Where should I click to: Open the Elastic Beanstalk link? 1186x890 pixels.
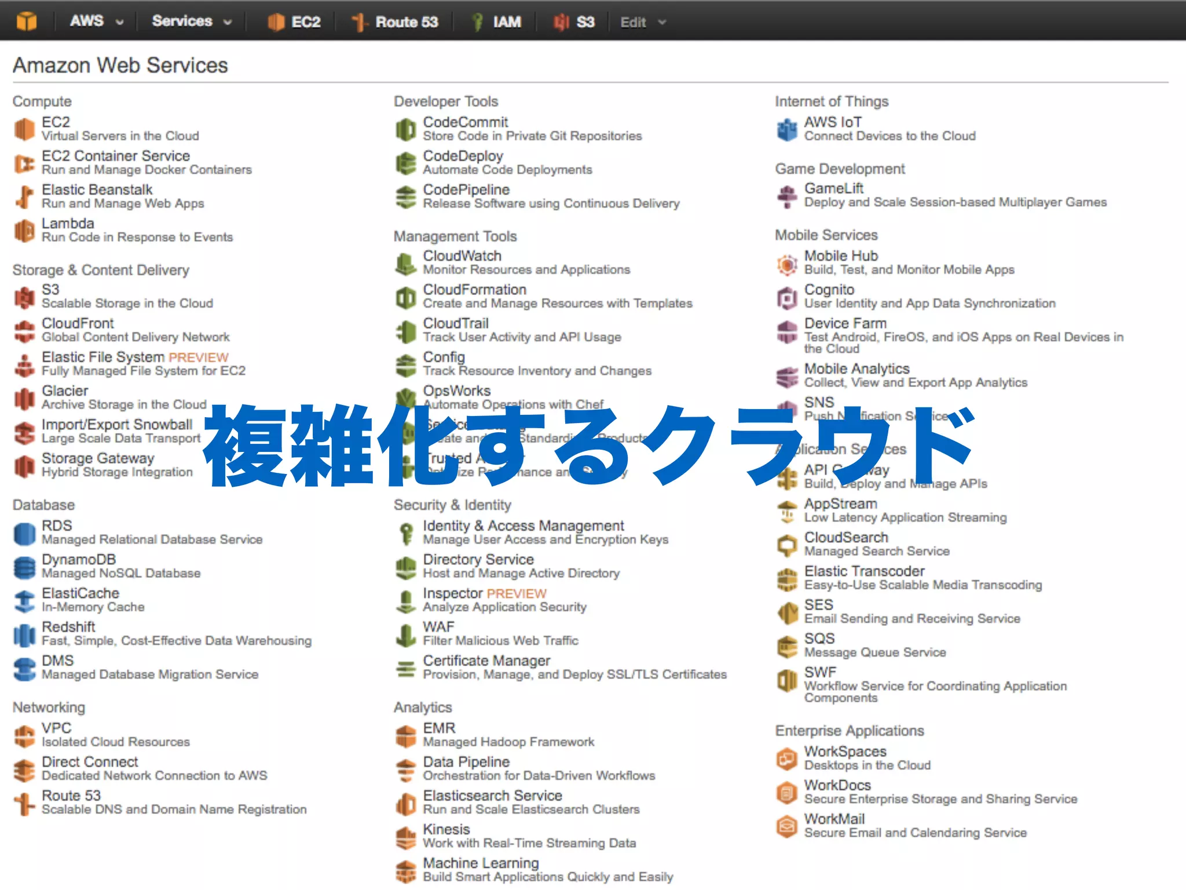point(97,190)
